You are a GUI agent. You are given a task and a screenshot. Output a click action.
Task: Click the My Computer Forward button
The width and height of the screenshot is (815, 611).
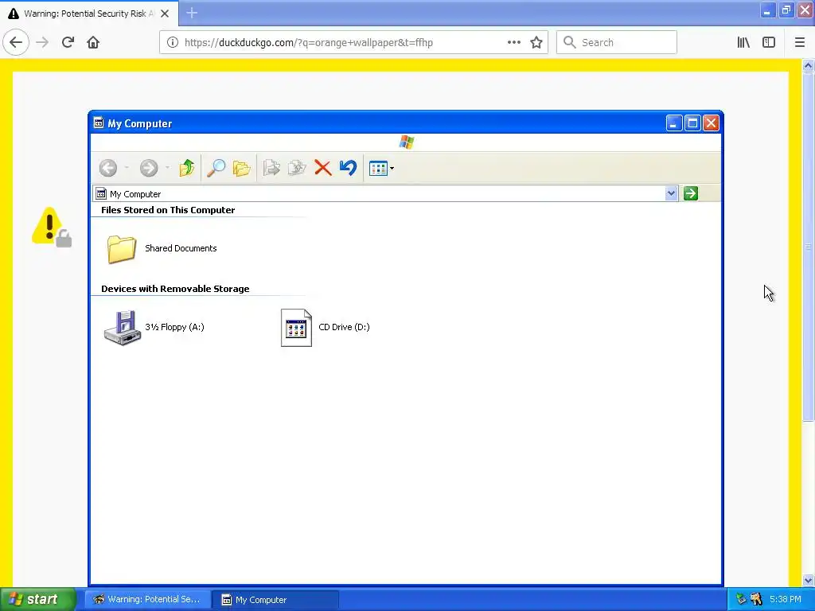tap(149, 168)
